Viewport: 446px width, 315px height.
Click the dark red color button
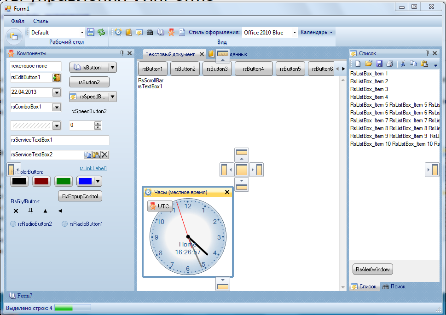(x=41, y=181)
